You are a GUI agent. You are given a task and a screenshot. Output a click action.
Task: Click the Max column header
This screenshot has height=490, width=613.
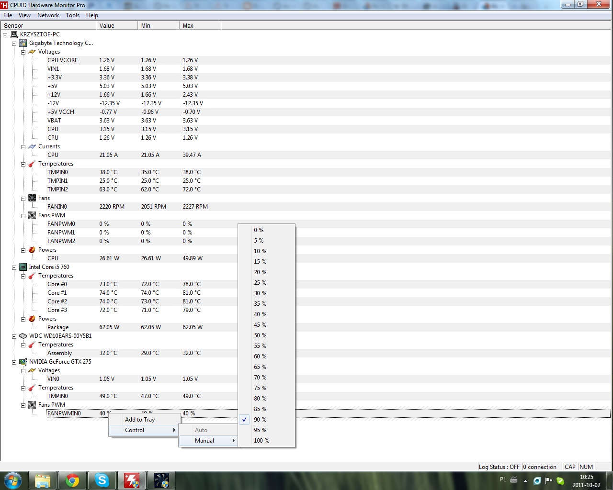[x=200, y=26]
